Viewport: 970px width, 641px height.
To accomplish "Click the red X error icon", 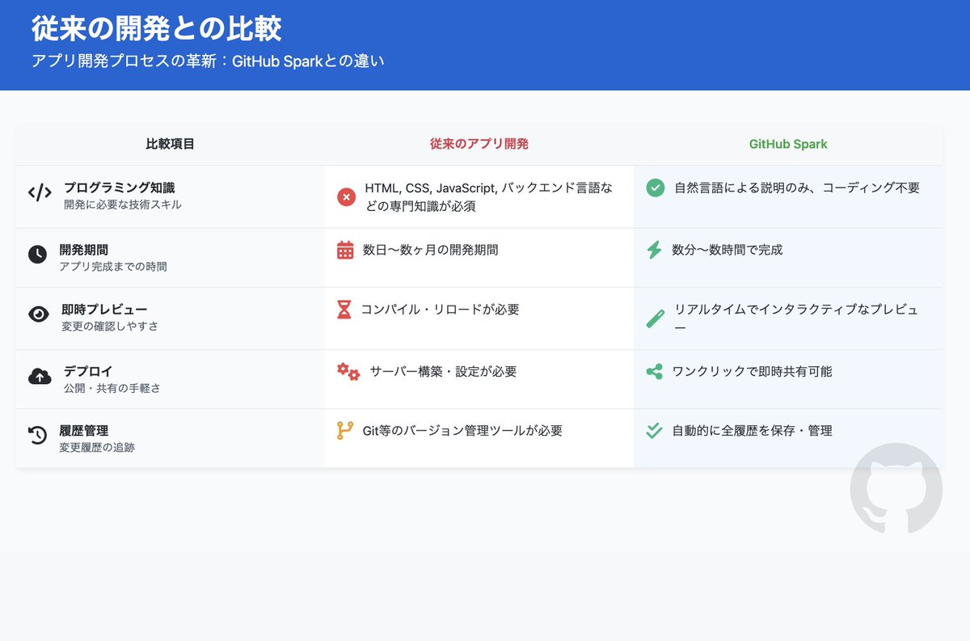I will tap(346, 196).
